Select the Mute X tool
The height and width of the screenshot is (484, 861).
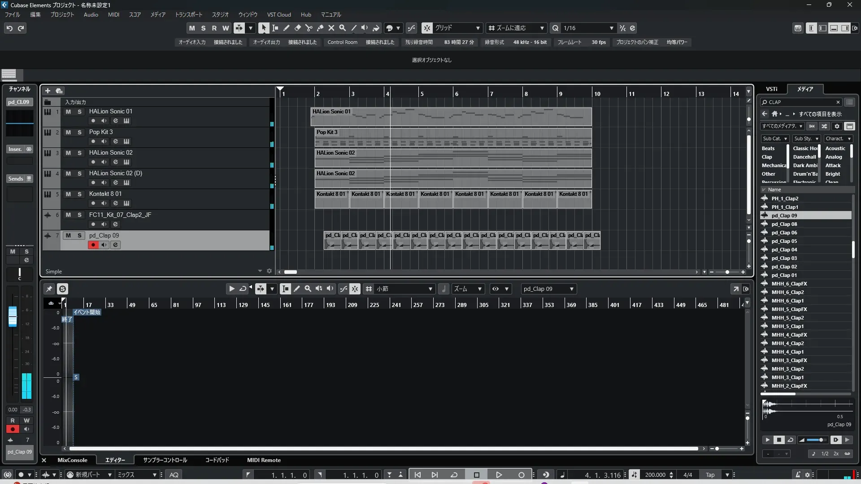tap(331, 28)
